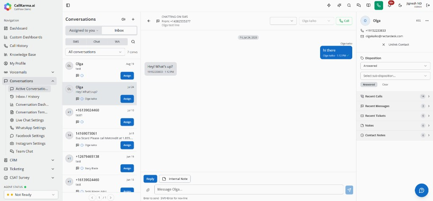The image size is (433, 201).
Task: Select the Inbox tab
Action: 119,30
